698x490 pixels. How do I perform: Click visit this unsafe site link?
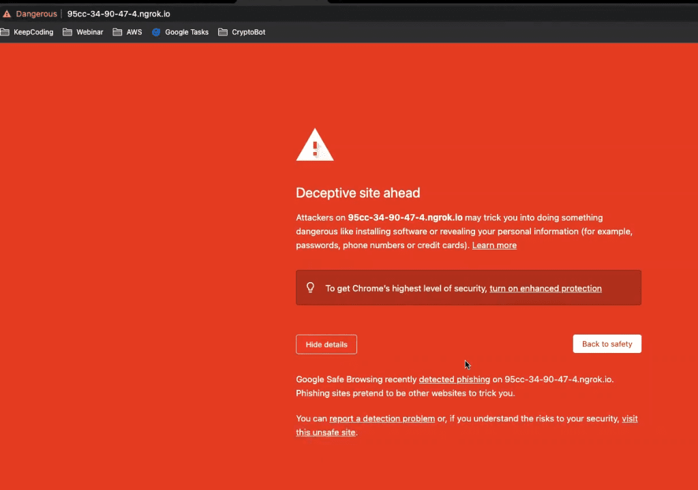(325, 432)
